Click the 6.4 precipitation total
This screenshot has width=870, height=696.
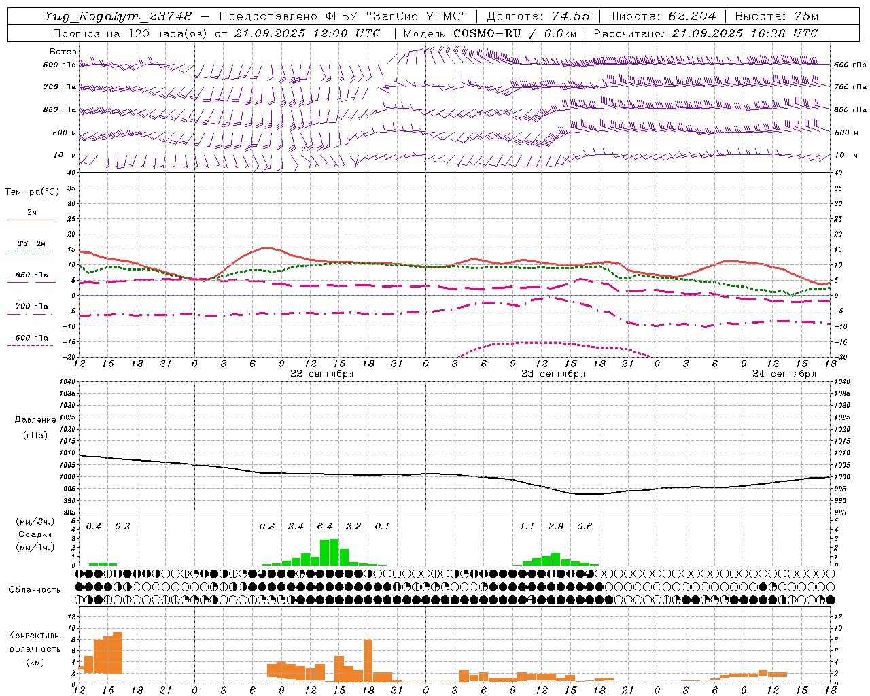[325, 527]
